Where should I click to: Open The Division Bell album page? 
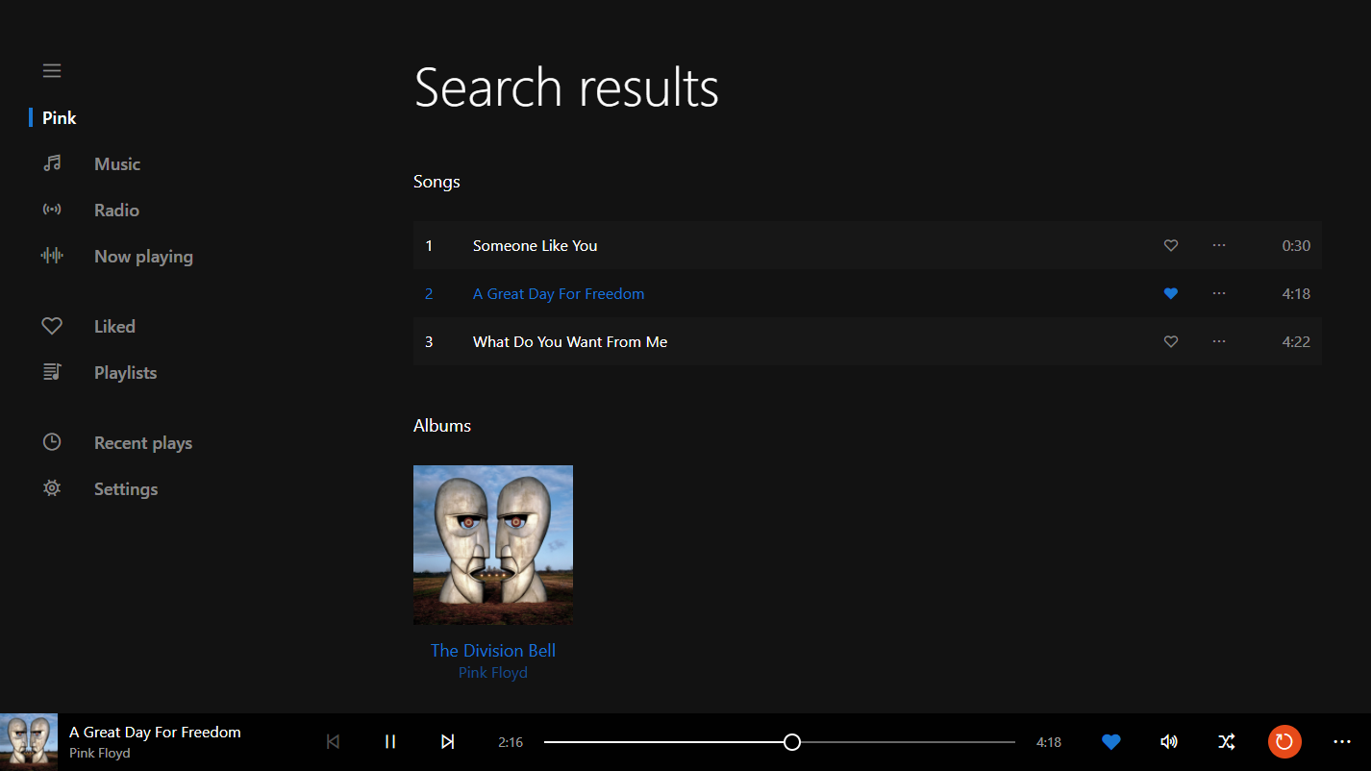(x=492, y=650)
